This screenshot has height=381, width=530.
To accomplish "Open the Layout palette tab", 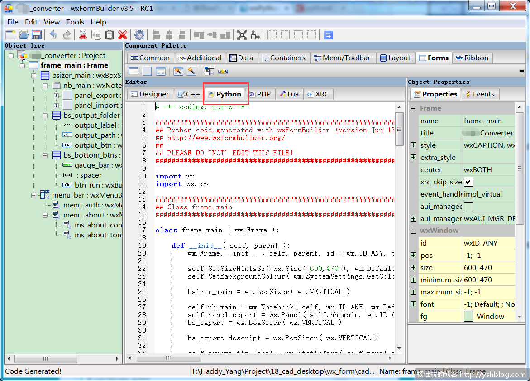I will [x=395, y=58].
